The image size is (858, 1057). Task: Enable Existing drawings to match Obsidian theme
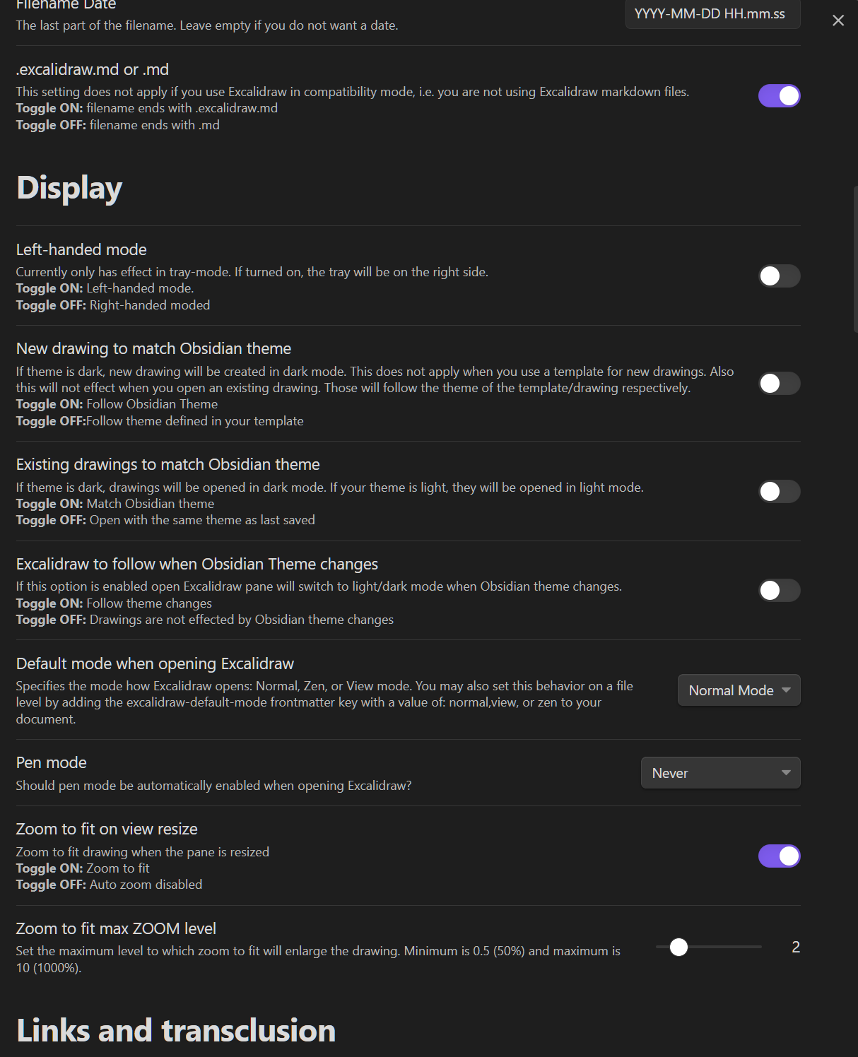(779, 491)
